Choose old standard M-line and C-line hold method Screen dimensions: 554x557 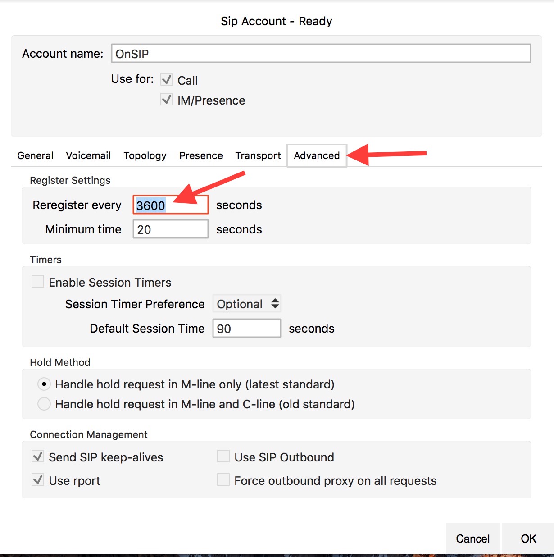pyautogui.click(x=44, y=404)
